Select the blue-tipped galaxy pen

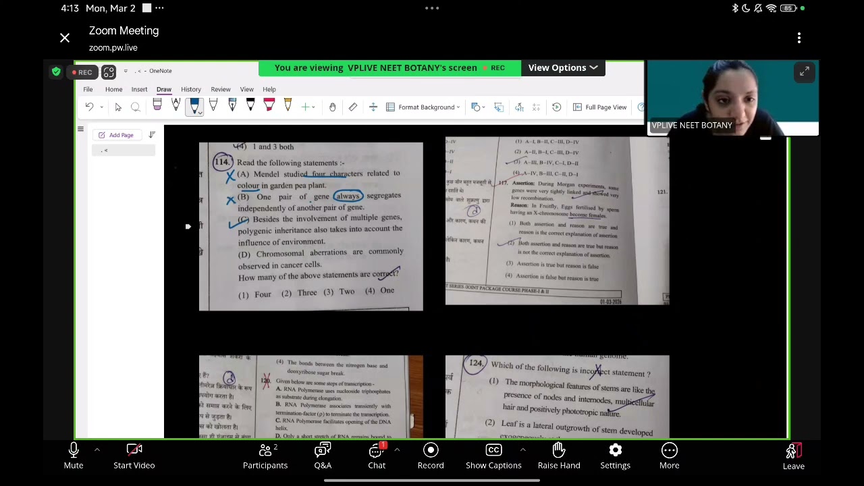pyautogui.click(x=232, y=105)
